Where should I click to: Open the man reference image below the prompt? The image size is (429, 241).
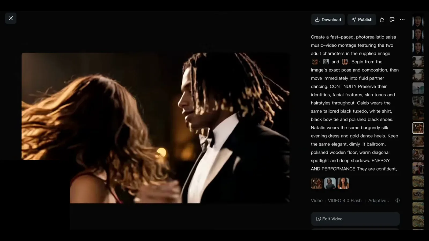pos(330,183)
